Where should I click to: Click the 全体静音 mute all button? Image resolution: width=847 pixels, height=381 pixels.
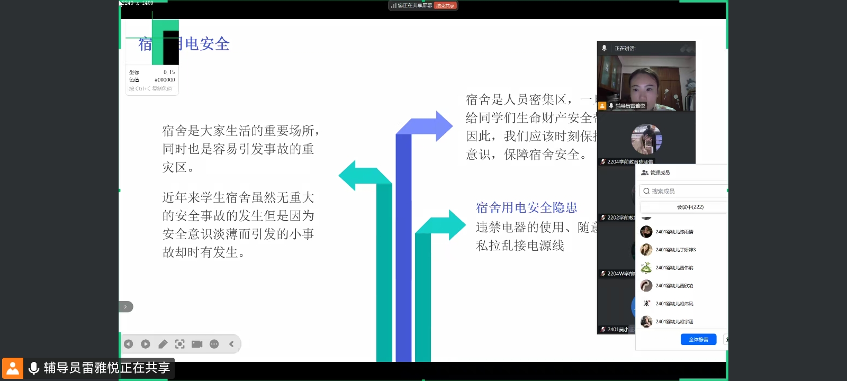[x=698, y=340]
